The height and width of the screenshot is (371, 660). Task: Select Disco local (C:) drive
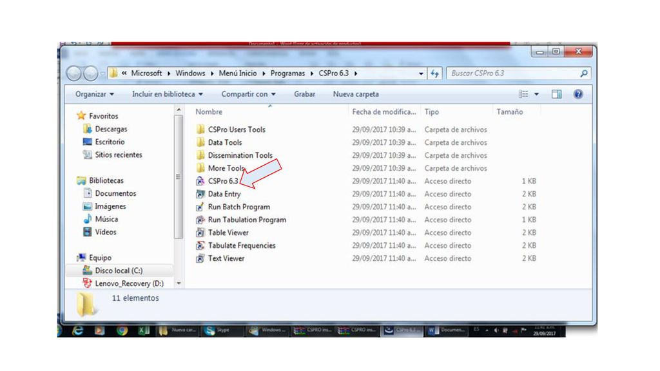coord(119,271)
